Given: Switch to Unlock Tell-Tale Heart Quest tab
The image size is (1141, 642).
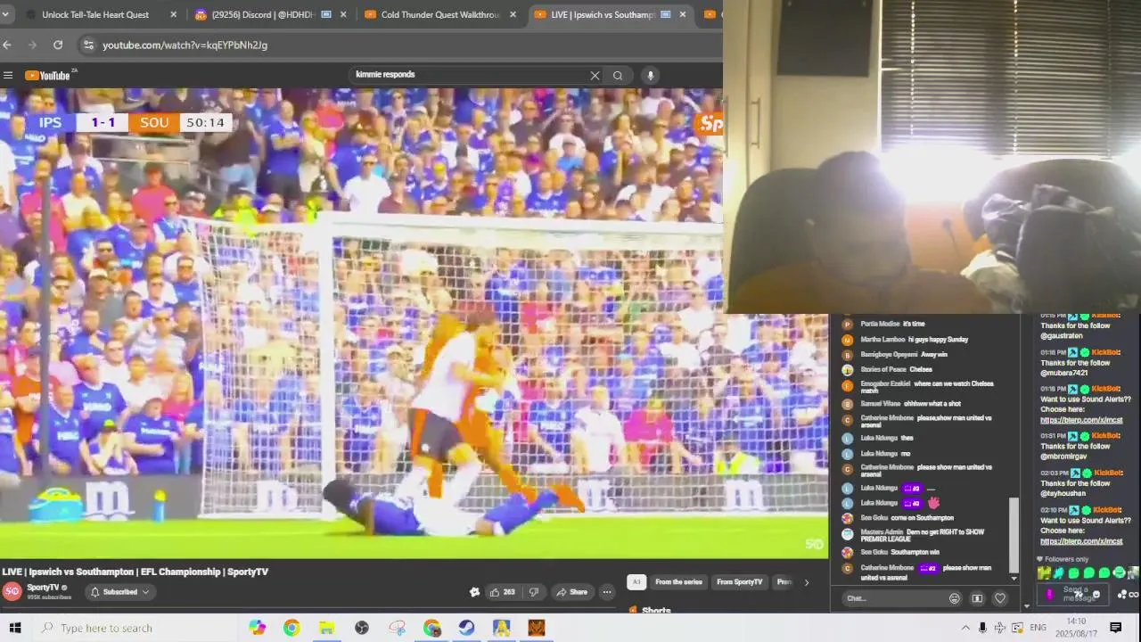Looking at the screenshot, I should click(x=94, y=14).
